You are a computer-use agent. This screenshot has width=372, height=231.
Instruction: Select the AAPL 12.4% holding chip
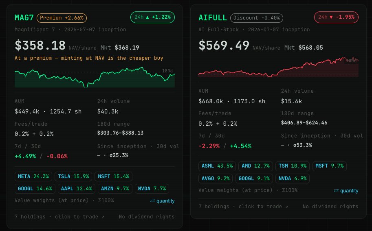coord(76,189)
